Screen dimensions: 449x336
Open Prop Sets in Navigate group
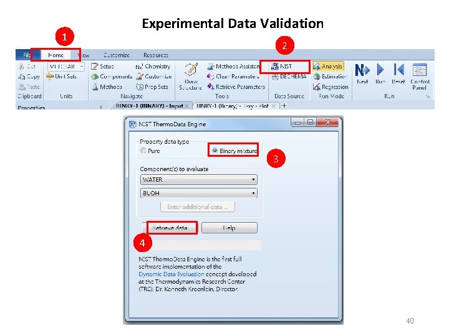(152, 87)
